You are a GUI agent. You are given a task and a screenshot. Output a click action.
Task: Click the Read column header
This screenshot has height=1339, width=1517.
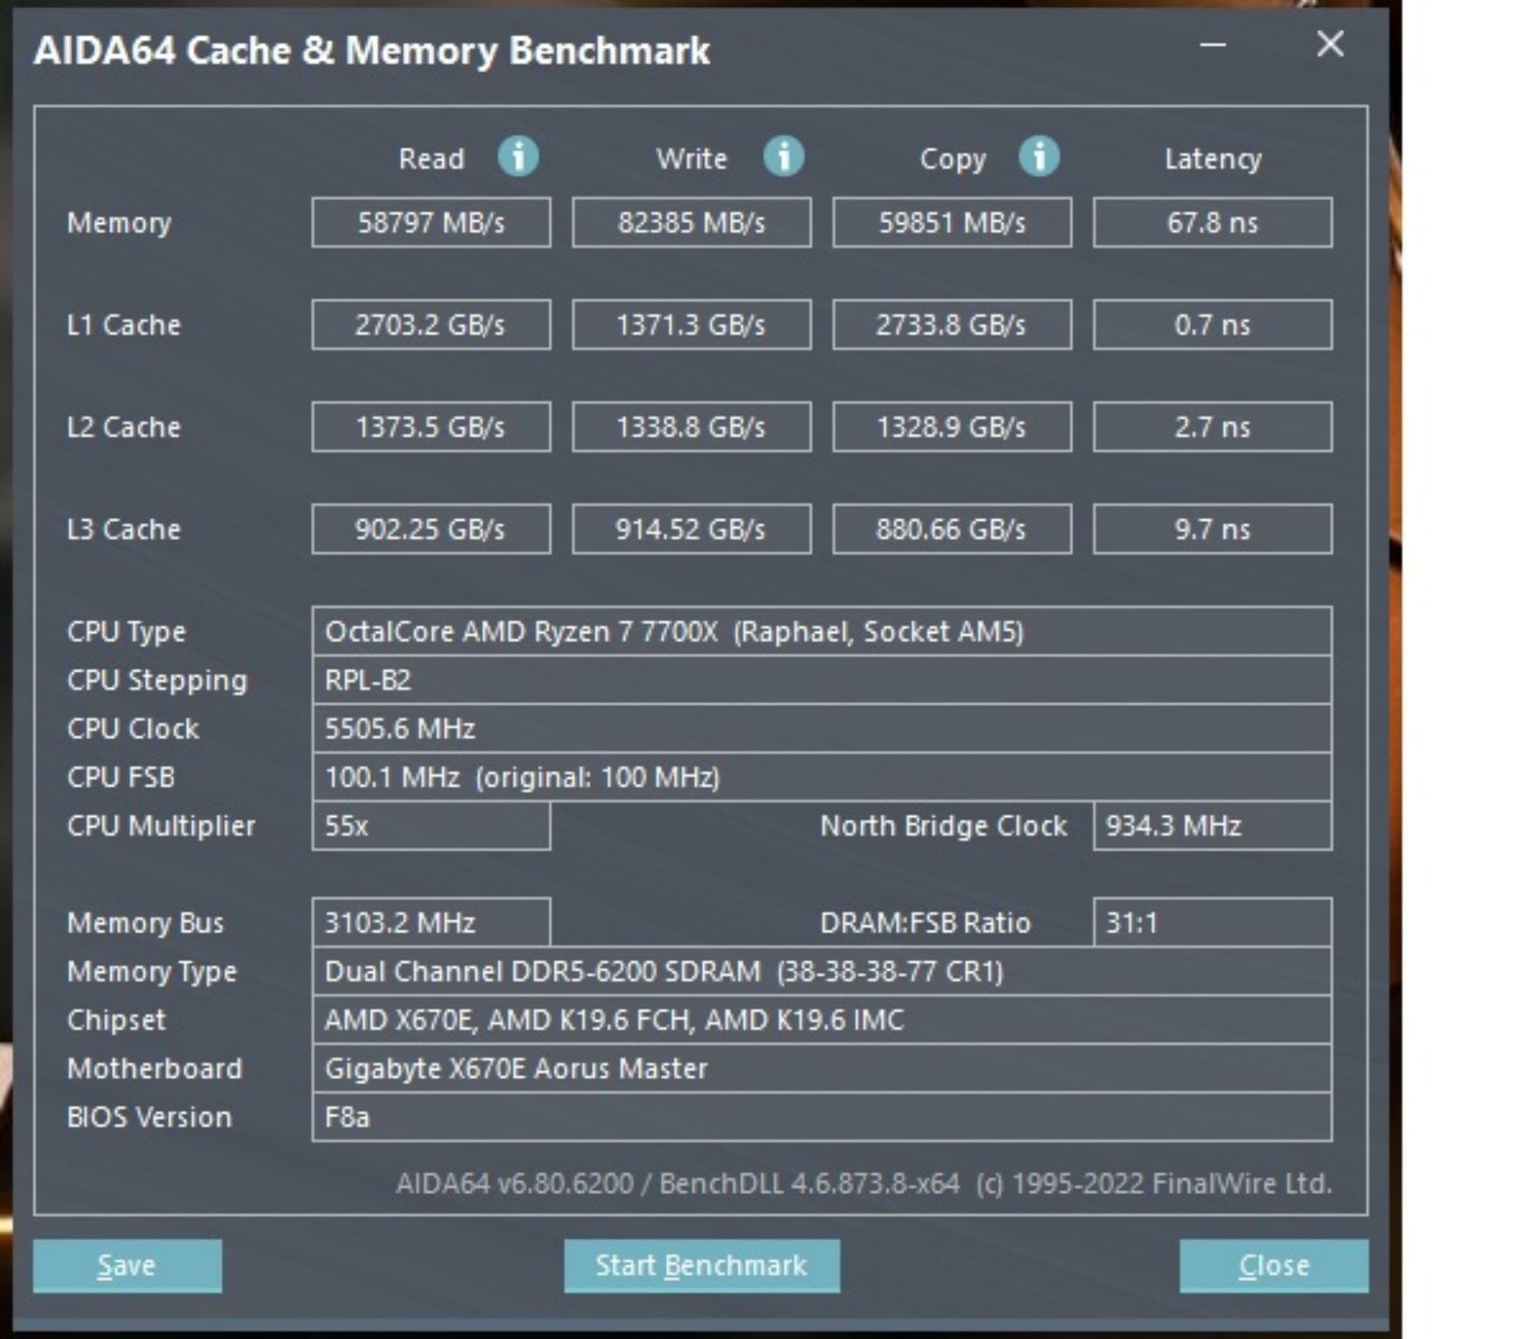pos(431,159)
